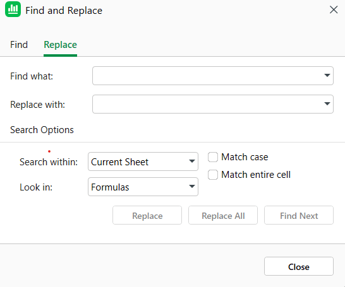
Task: Click the Find Next button
Action: pyautogui.click(x=299, y=216)
